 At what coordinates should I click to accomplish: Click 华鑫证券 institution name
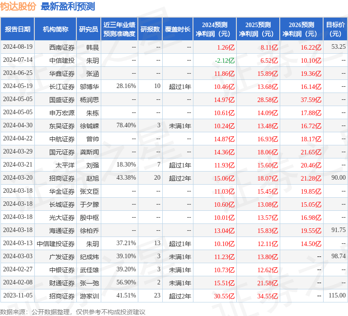click(62, 74)
